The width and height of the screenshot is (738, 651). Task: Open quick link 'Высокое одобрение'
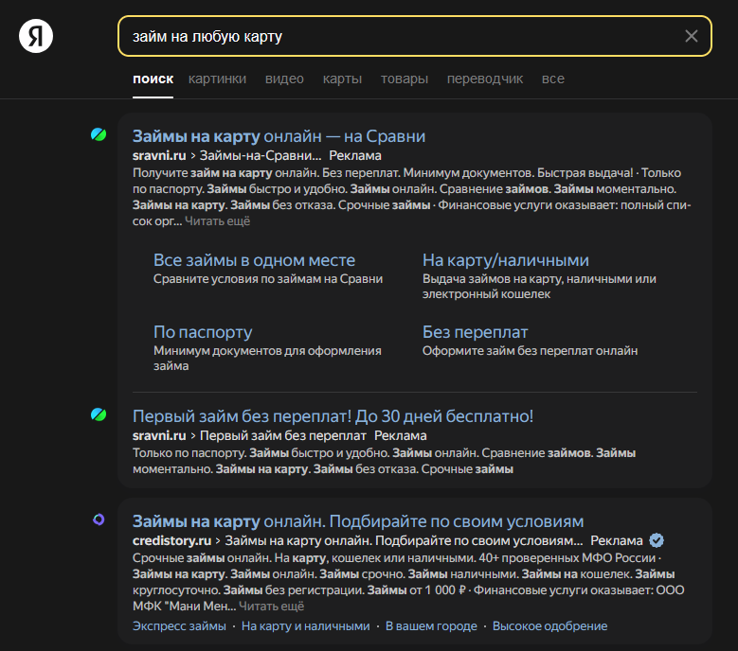pyautogui.click(x=549, y=626)
